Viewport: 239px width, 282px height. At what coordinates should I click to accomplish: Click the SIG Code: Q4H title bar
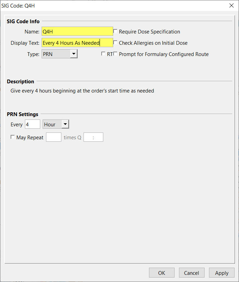(x=102, y=5)
